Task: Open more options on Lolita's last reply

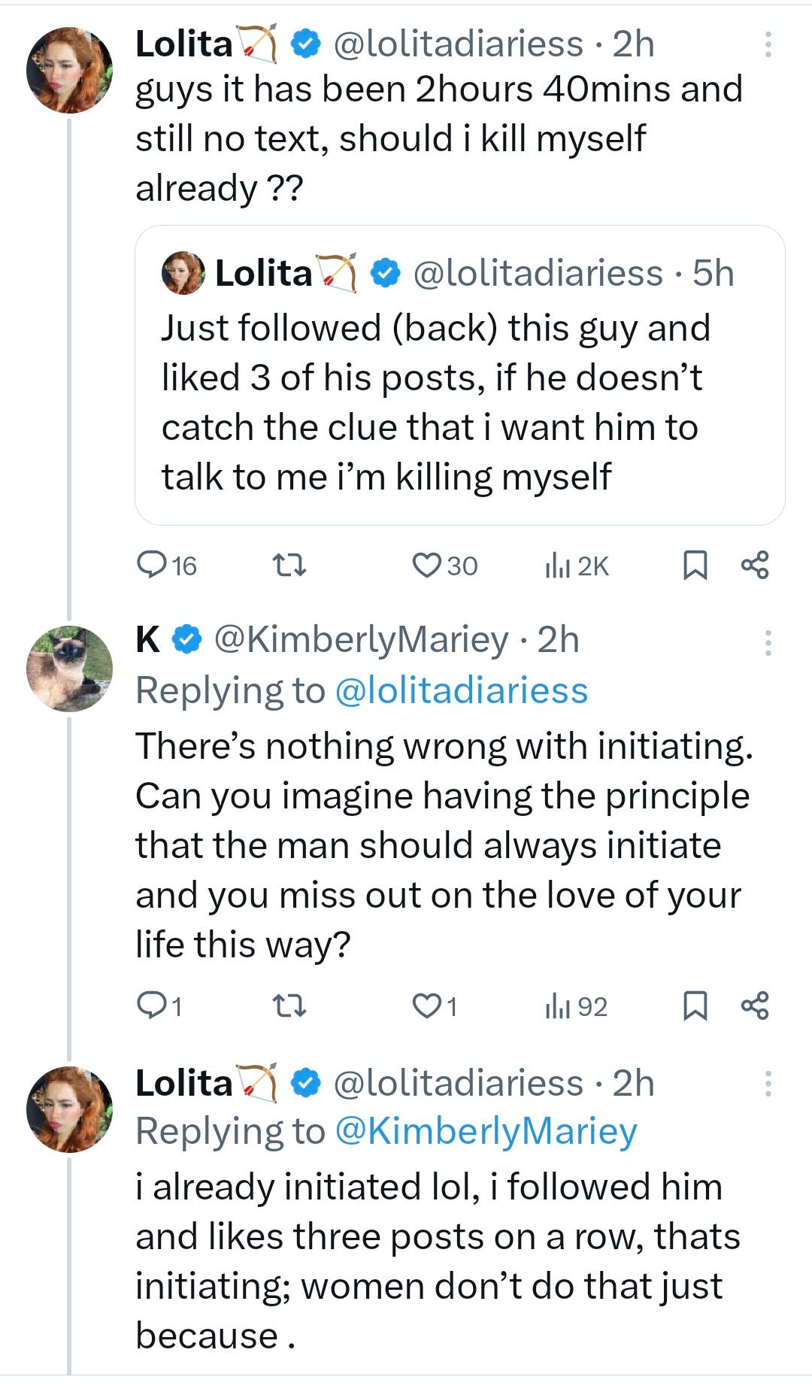Action: pyautogui.click(x=768, y=1084)
